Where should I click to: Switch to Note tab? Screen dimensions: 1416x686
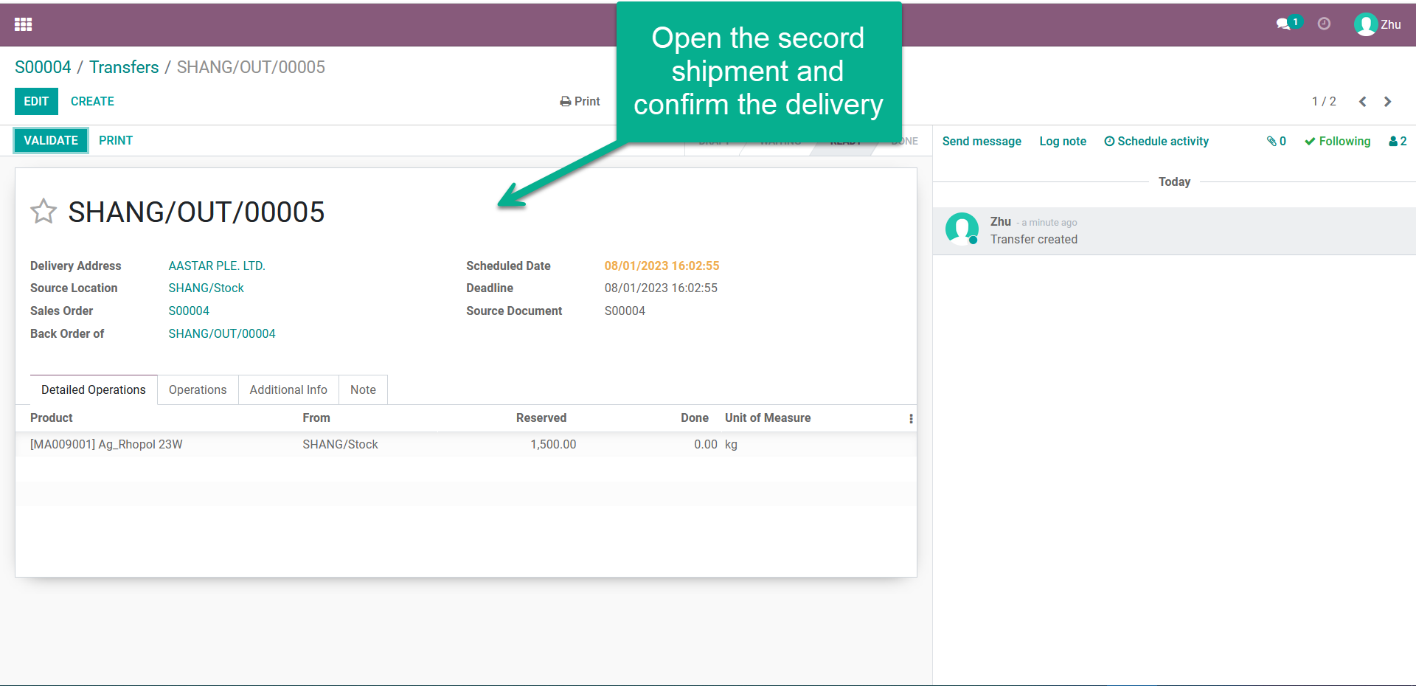363,389
